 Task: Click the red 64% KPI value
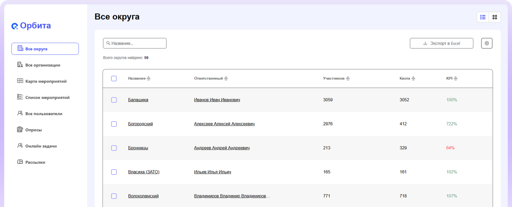450,148
